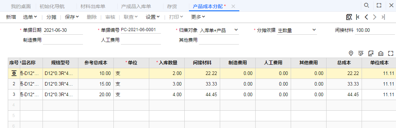Click the 制造费用 input field

pyautogui.click(x=63, y=40)
